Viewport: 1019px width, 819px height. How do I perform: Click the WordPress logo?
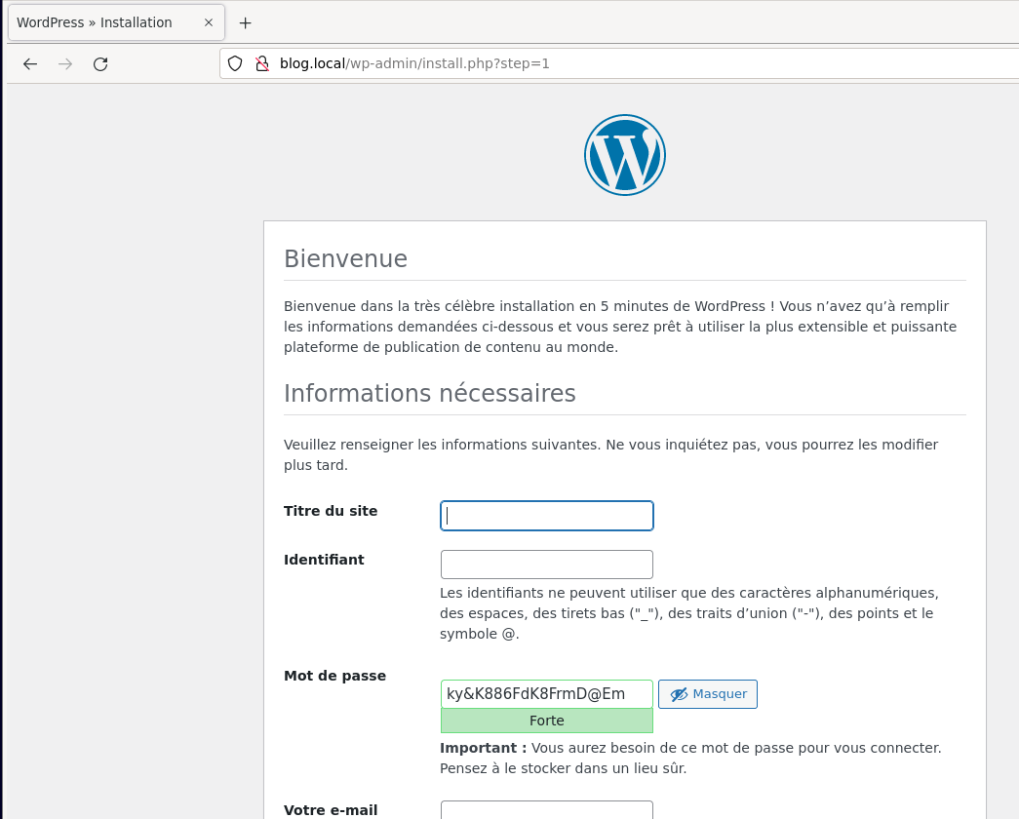[x=625, y=155]
